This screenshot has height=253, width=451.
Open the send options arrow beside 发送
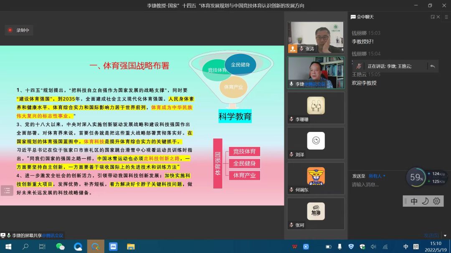click(445, 235)
